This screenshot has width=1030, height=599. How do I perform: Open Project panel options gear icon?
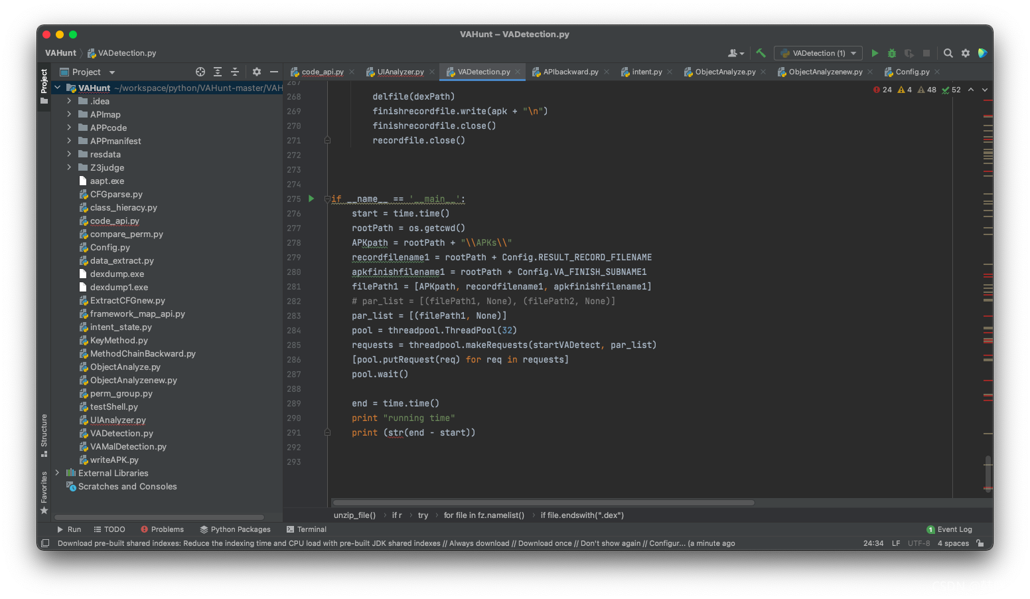pyautogui.click(x=256, y=71)
